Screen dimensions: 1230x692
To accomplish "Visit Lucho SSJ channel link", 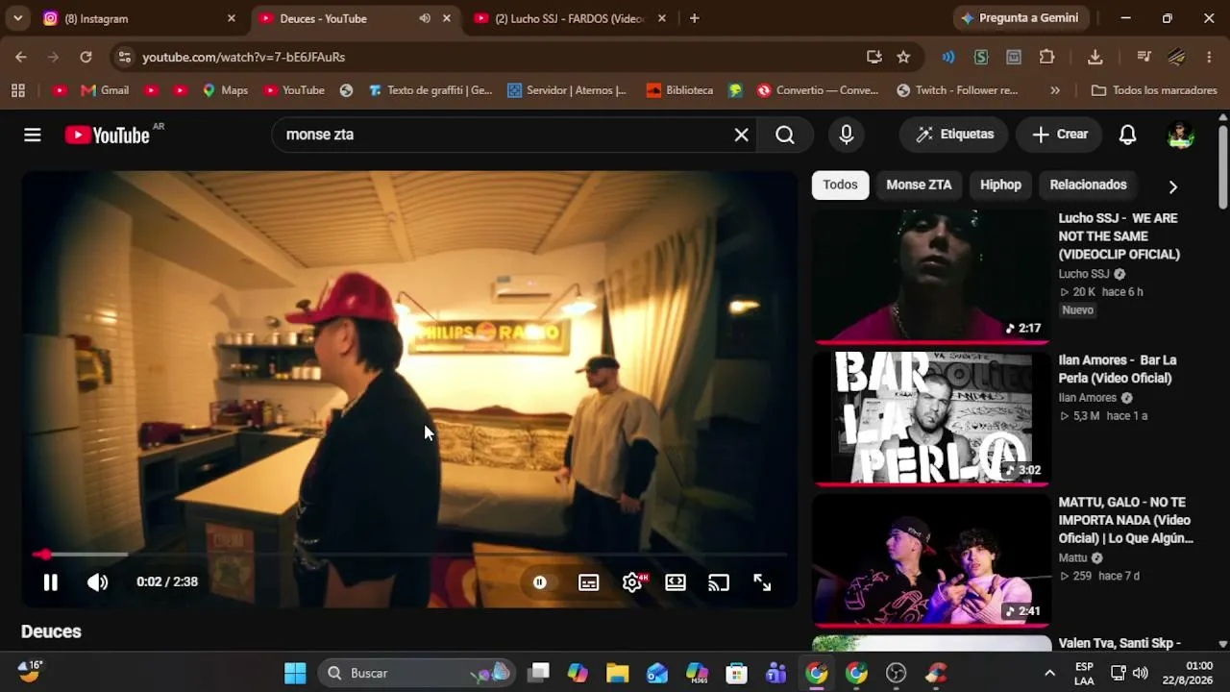I will coord(1084,274).
